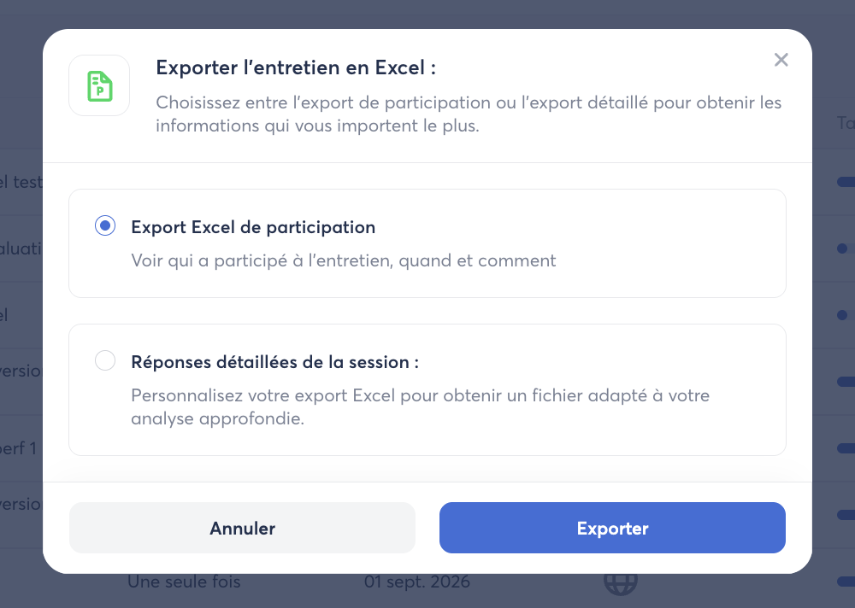Click the 'Une seule fois' background cell
The height and width of the screenshot is (608, 855).
184,582
